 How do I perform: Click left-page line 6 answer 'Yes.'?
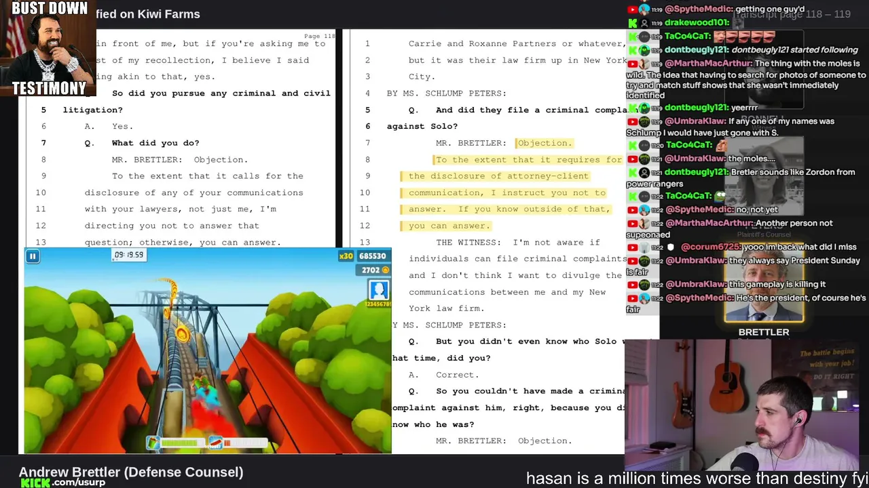(x=122, y=126)
